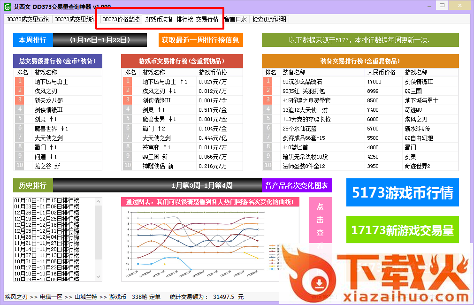Image resolution: width=474 pixels, height=305 pixels.
Task: Click 13追12大天使一对 equipment entry
Action: click(x=305, y=110)
